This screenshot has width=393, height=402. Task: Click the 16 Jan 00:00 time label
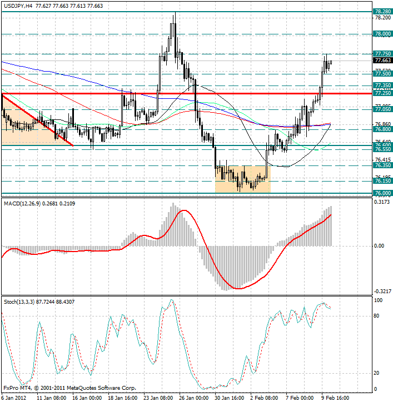tap(87, 398)
